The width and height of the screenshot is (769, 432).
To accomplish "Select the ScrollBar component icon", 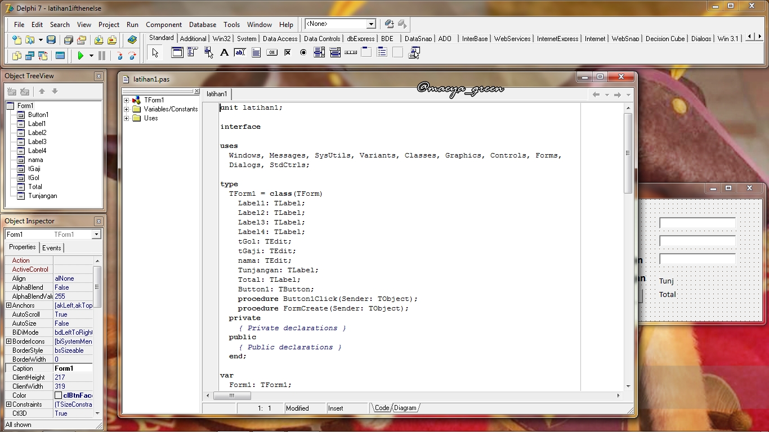I will [x=351, y=52].
